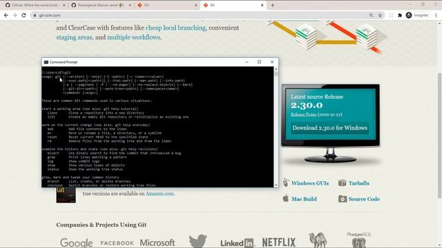Click 'Companies & Projects Using Git' heading

coord(102,225)
